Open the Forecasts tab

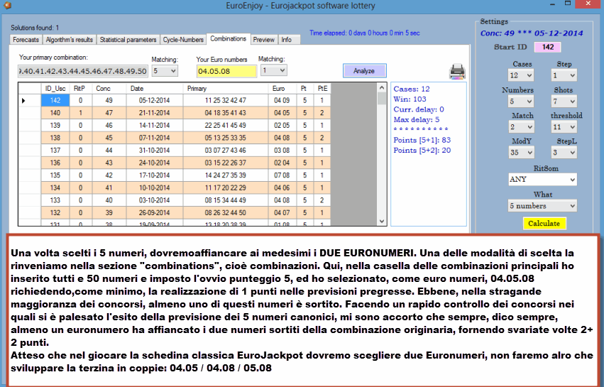pos(26,40)
